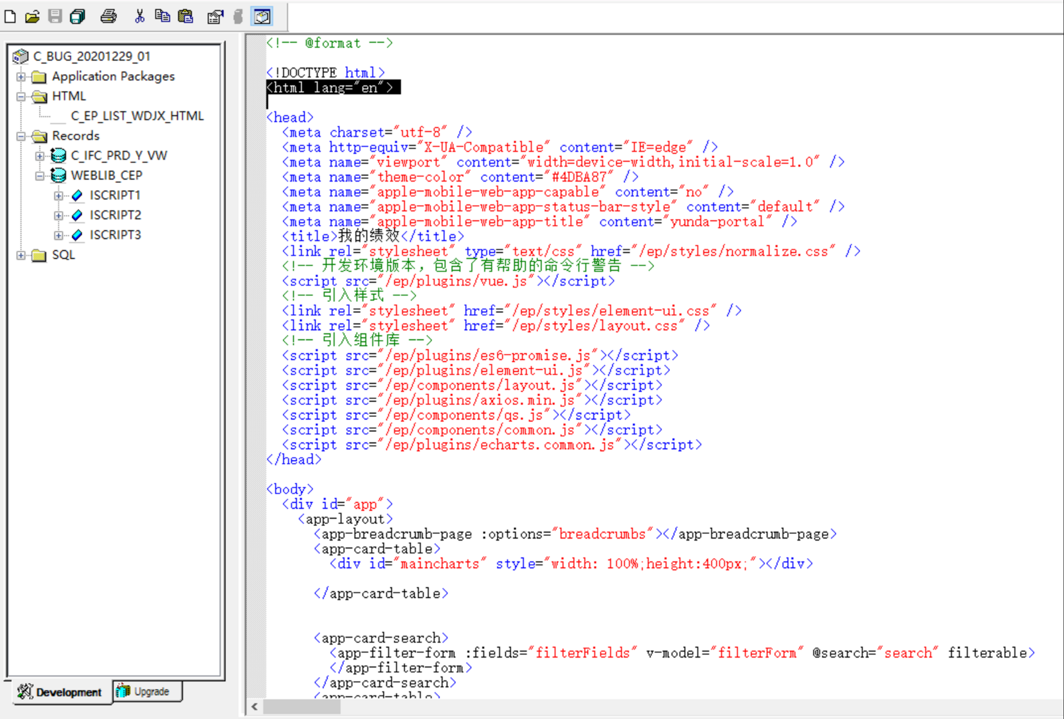Collapse the HTML folder node
Screen dimensions: 1064x719
[21, 96]
